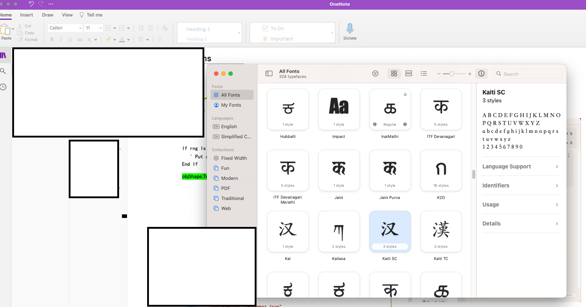Switch to the Home ribbon tab
The width and height of the screenshot is (586, 307).
coord(6,15)
